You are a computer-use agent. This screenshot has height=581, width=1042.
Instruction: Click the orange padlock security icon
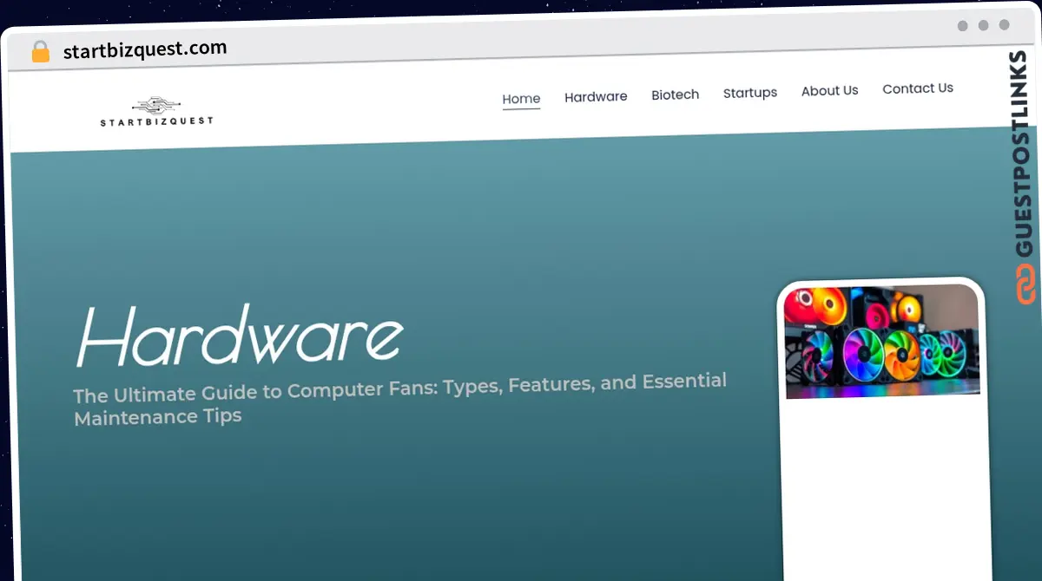coord(40,52)
